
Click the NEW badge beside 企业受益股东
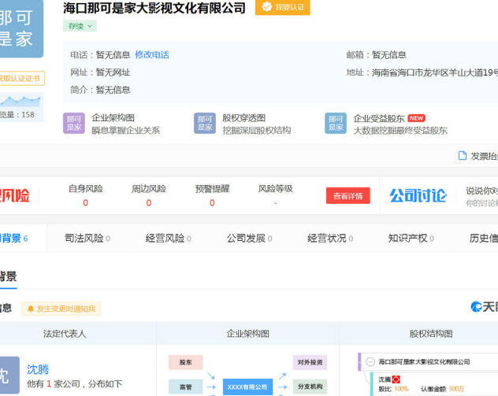(416, 118)
